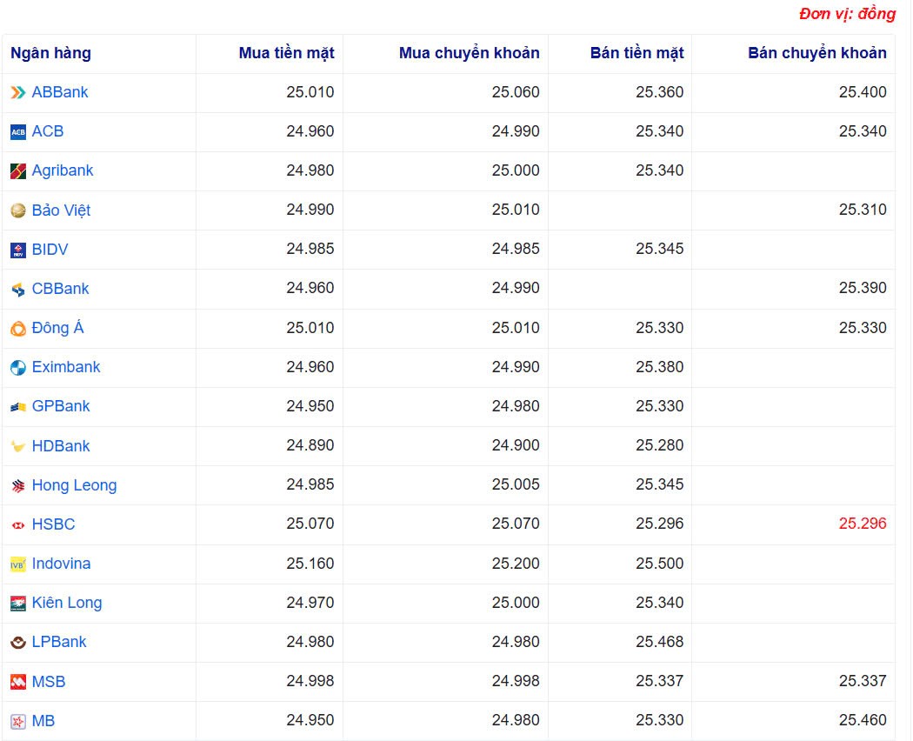The width and height of the screenshot is (913, 741).
Task: Open the HDBank link
Action: [61, 446]
